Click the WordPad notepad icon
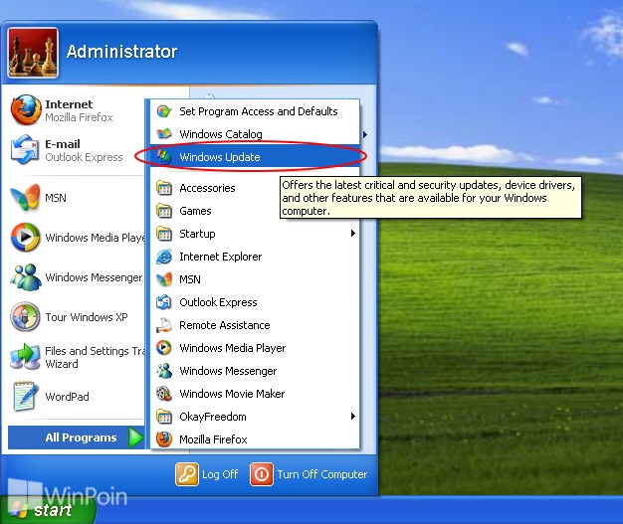The height and width of the screenshot is (524, 623). (x=26, y=396)
